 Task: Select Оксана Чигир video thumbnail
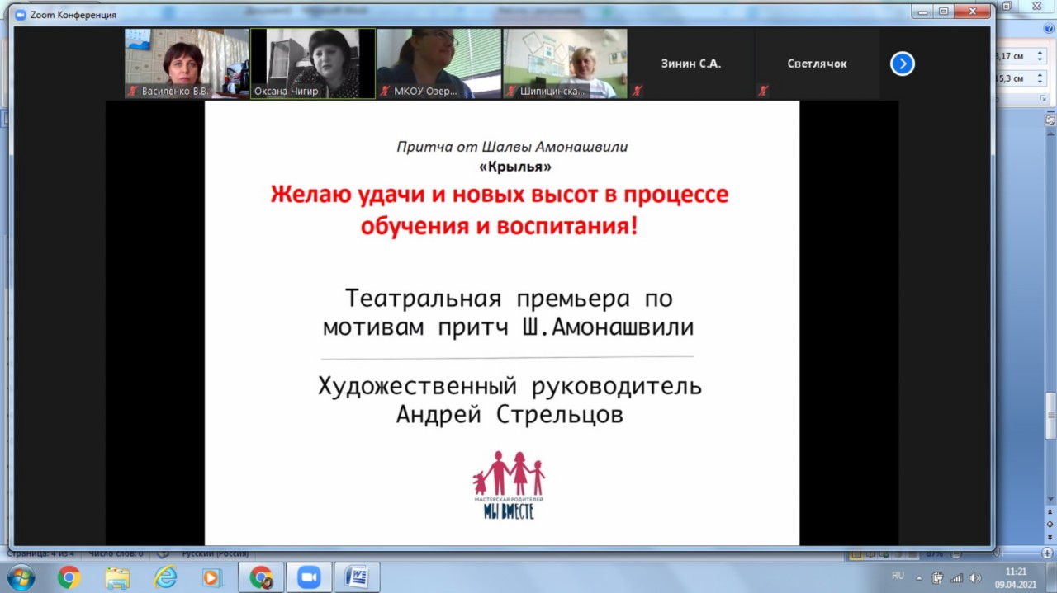(313, 64)
